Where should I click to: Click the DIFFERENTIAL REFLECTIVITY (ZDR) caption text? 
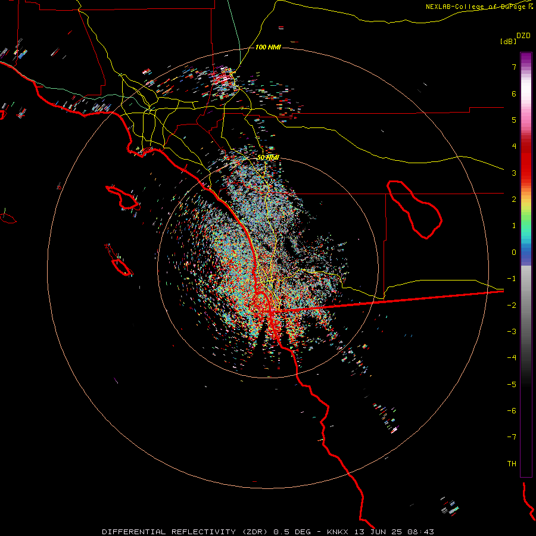click(x=186, y=532)
